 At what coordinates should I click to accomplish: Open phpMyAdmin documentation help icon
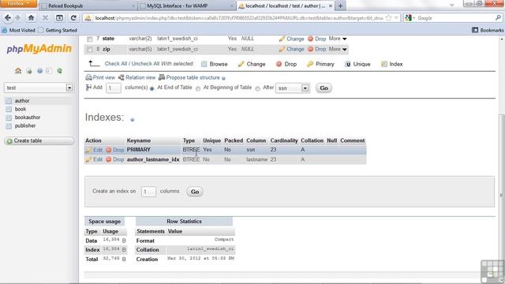coord(39,71)
